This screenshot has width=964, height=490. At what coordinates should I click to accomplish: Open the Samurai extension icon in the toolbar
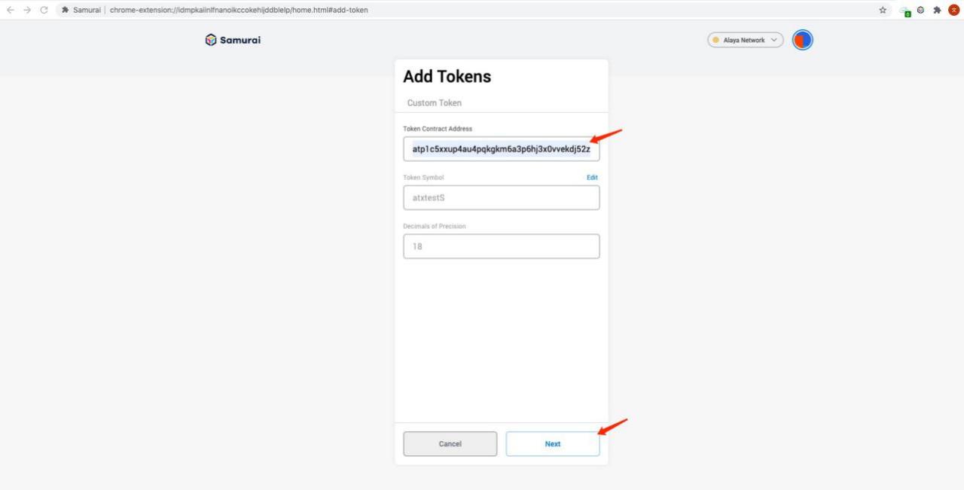(920, 11)
